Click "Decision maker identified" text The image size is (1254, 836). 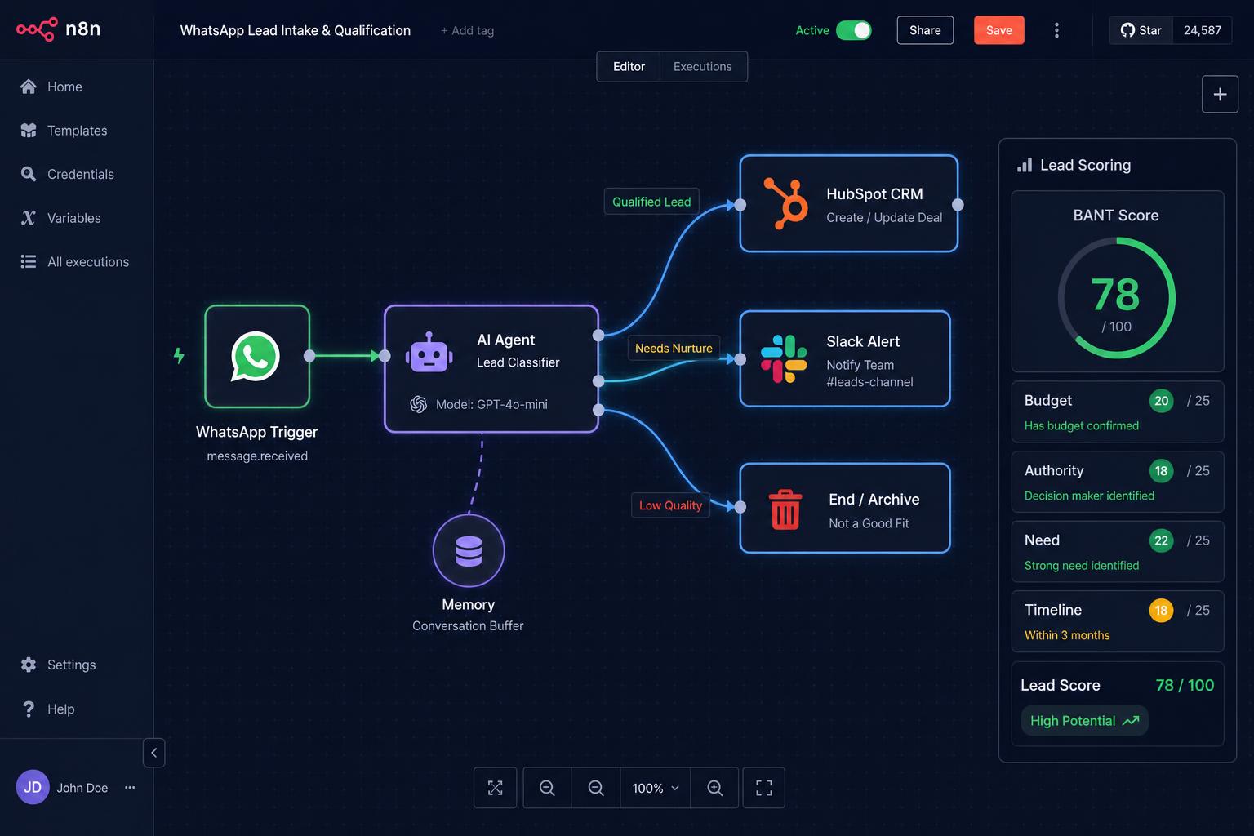point(1089,496)
